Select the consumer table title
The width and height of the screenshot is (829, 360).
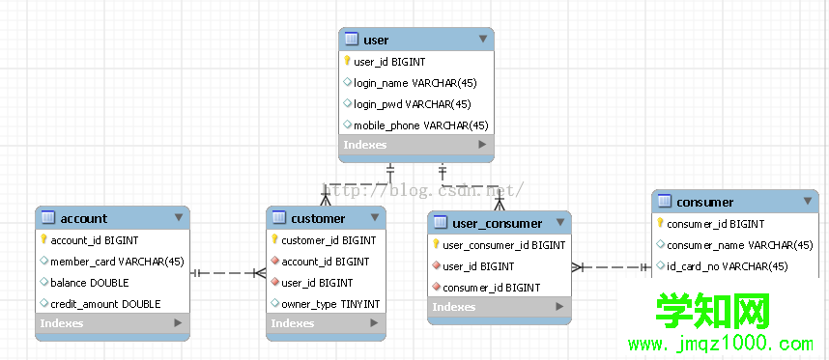click(704, 202)
